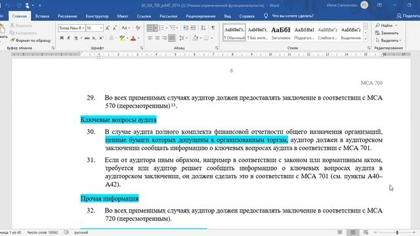
Task: Click text effects icon
Action: (x=111, y=38)
